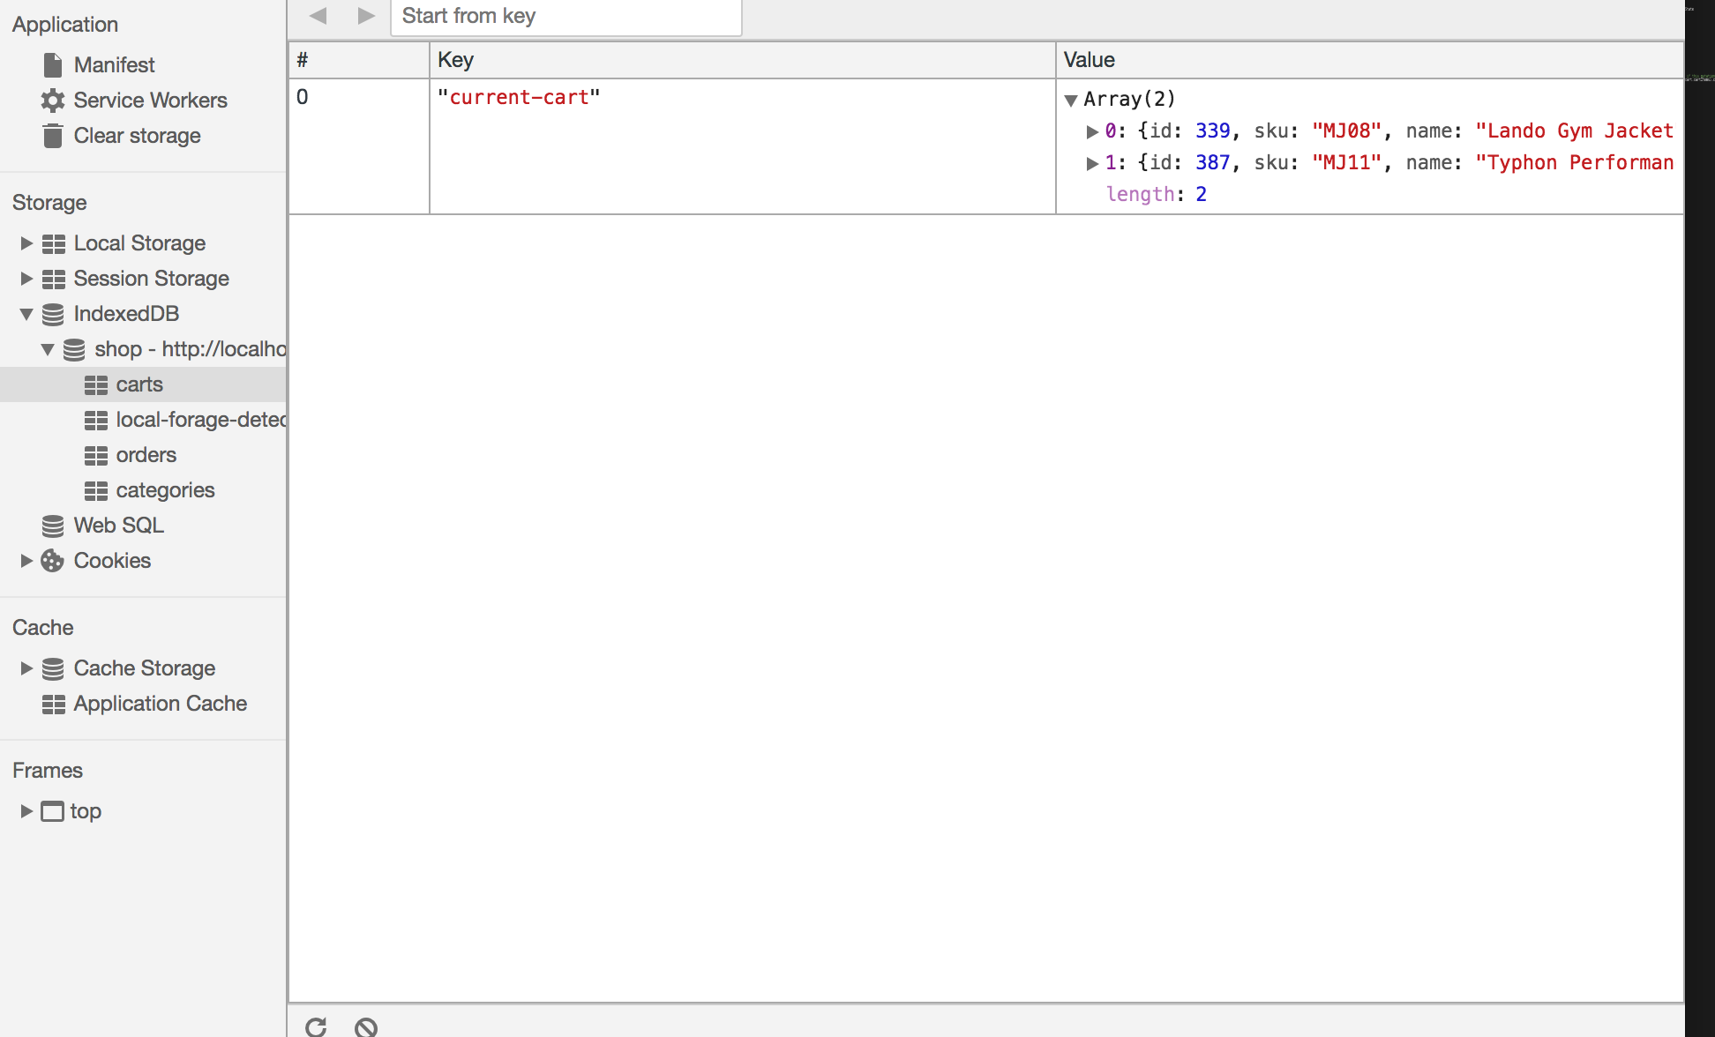Go to next page arrow
This screenshot has height=1037, width=1715.
click(x=366, y=16)
